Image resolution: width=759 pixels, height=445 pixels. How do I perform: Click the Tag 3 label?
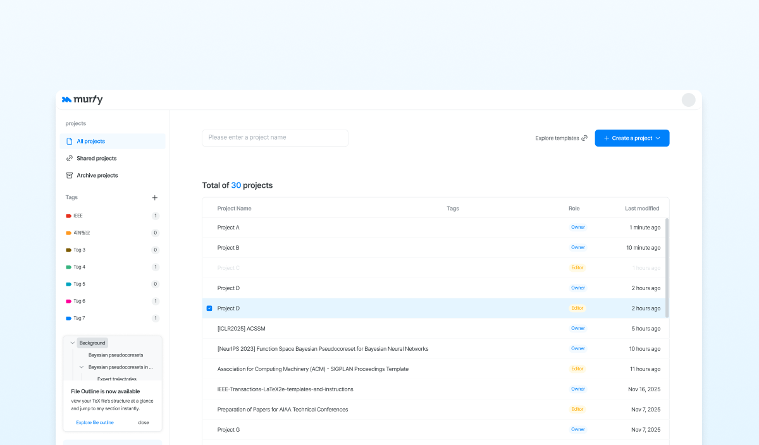click(x=79, y=250)
